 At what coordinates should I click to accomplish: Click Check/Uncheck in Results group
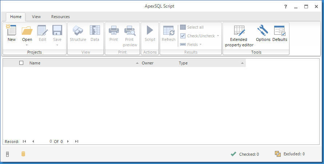pyautogui.click(x=197, y=36)
